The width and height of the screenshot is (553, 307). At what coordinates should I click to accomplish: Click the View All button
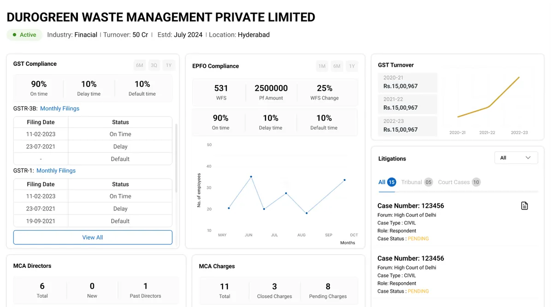93,237
